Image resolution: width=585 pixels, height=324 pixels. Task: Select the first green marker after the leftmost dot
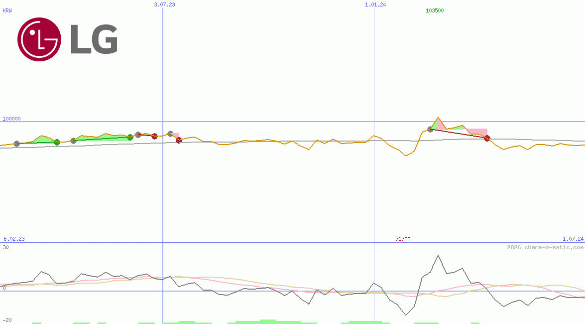point(57,142)
